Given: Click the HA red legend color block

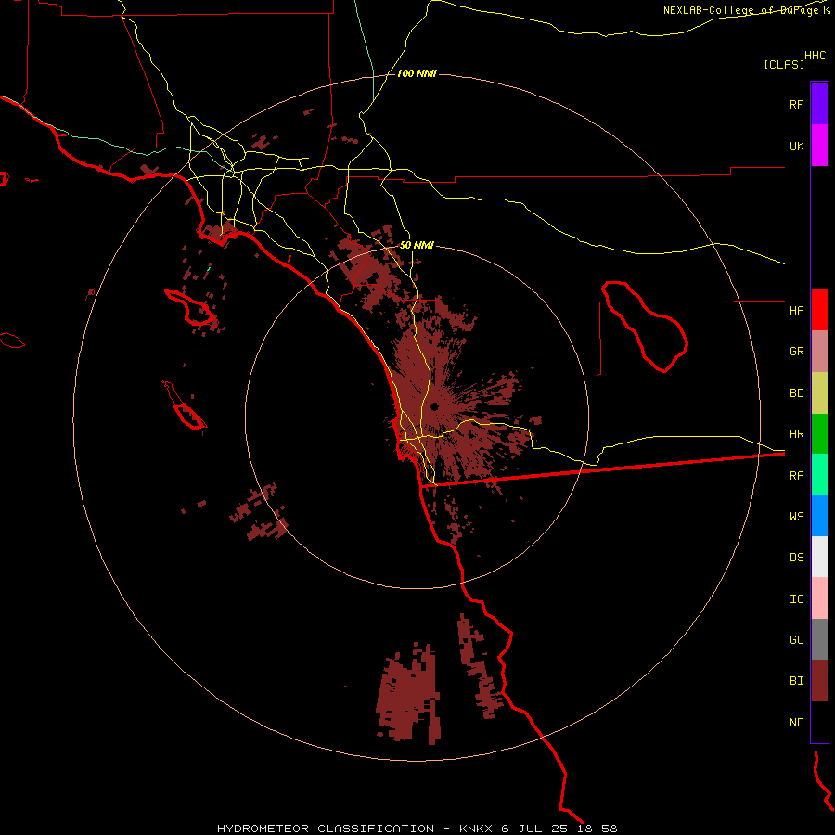Looking at the screenshot, I should click(819, 310).
